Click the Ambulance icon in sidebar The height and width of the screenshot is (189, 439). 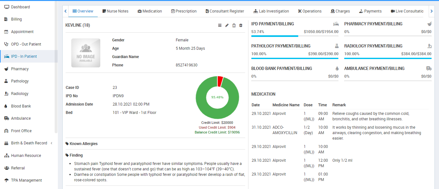click(x=6, y=118)
